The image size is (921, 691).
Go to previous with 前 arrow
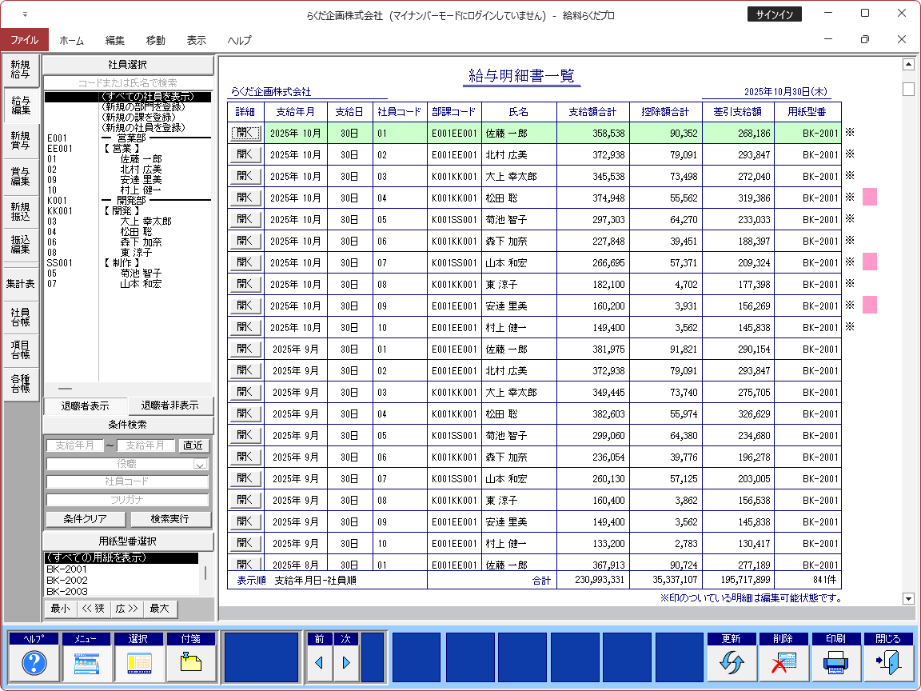[319, 662]
